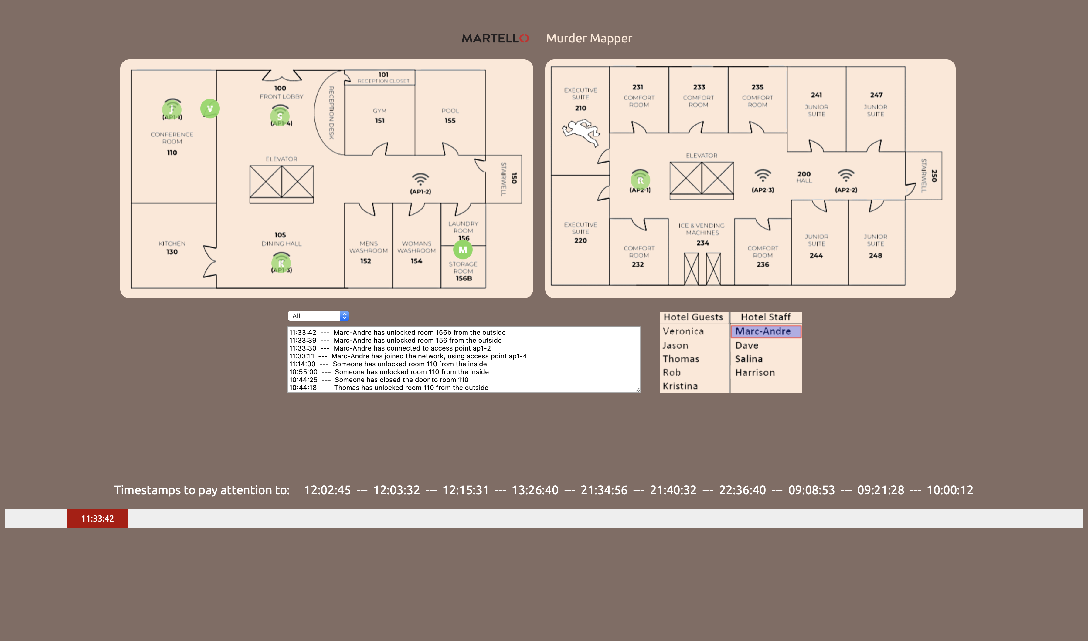Click the green M marker in storage room
This screenshot has height=641, width=1088.
coord(463,250)
